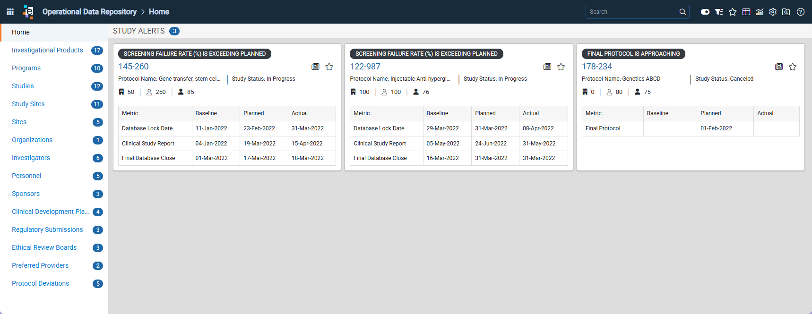This screenshot has height=314, width=812.
Task: Open the analytics chart icon
Action: coord(760,12)
